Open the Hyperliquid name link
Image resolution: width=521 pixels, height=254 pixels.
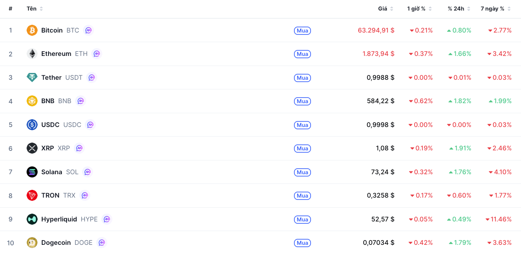tap(59, 219)
